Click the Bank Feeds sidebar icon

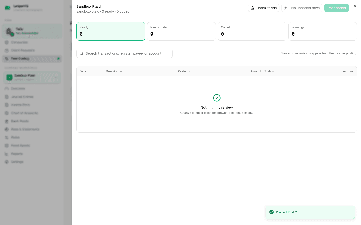click(7, 121)
